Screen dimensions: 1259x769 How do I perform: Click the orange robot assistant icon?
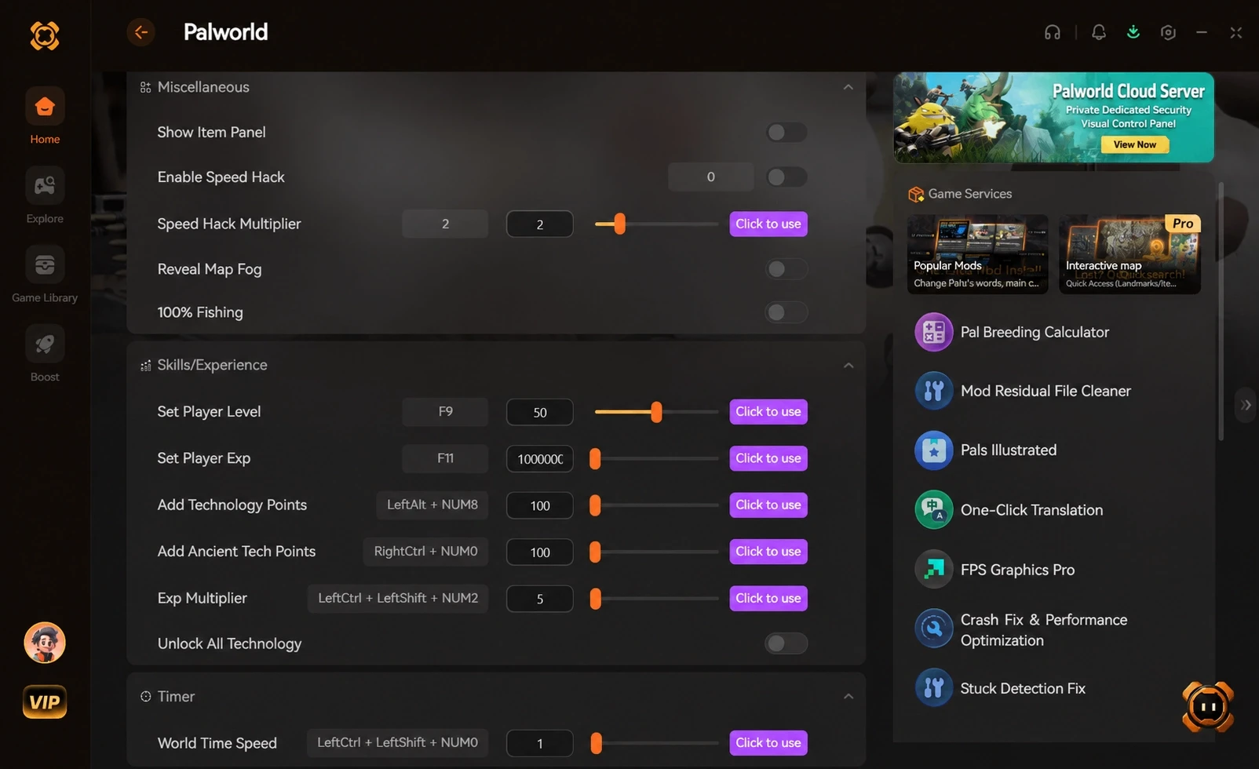(x=1208, y=707)
